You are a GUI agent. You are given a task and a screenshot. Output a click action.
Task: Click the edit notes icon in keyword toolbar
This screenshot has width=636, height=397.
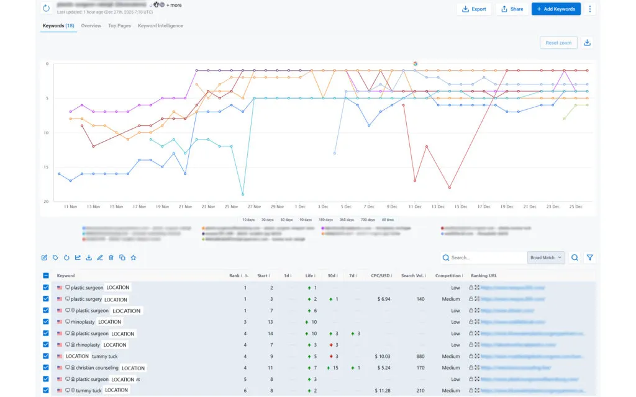(x=44, y=257)
